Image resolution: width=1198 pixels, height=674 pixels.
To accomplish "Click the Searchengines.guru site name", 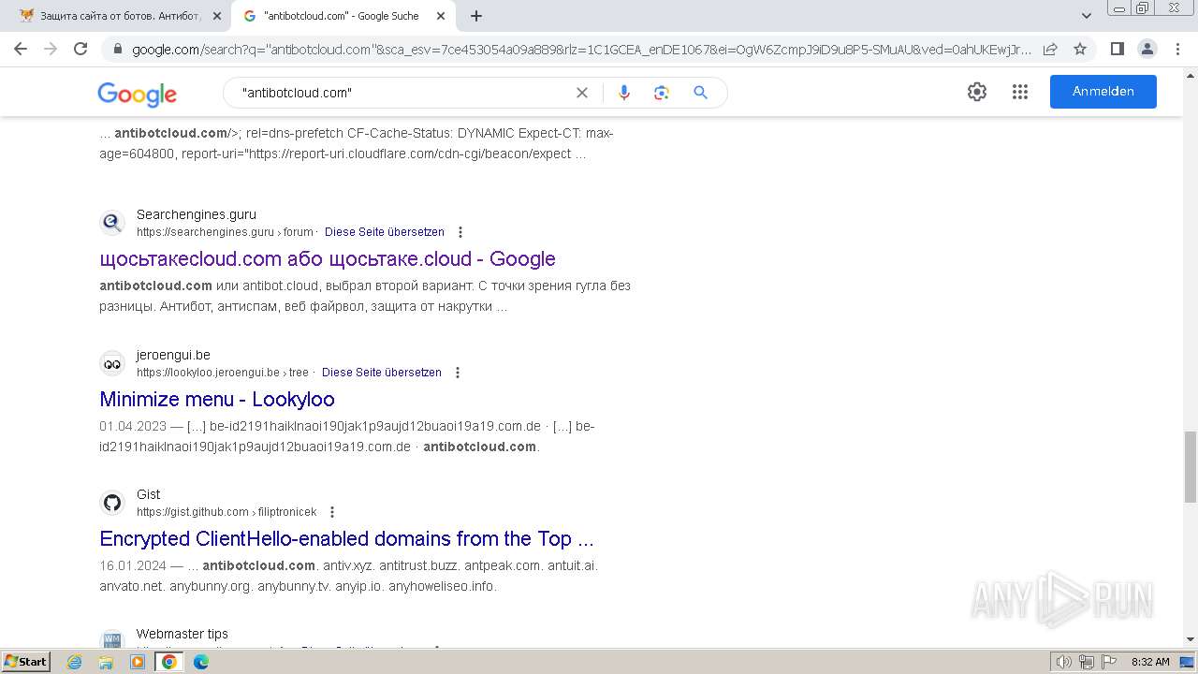I will coord(197,214).
